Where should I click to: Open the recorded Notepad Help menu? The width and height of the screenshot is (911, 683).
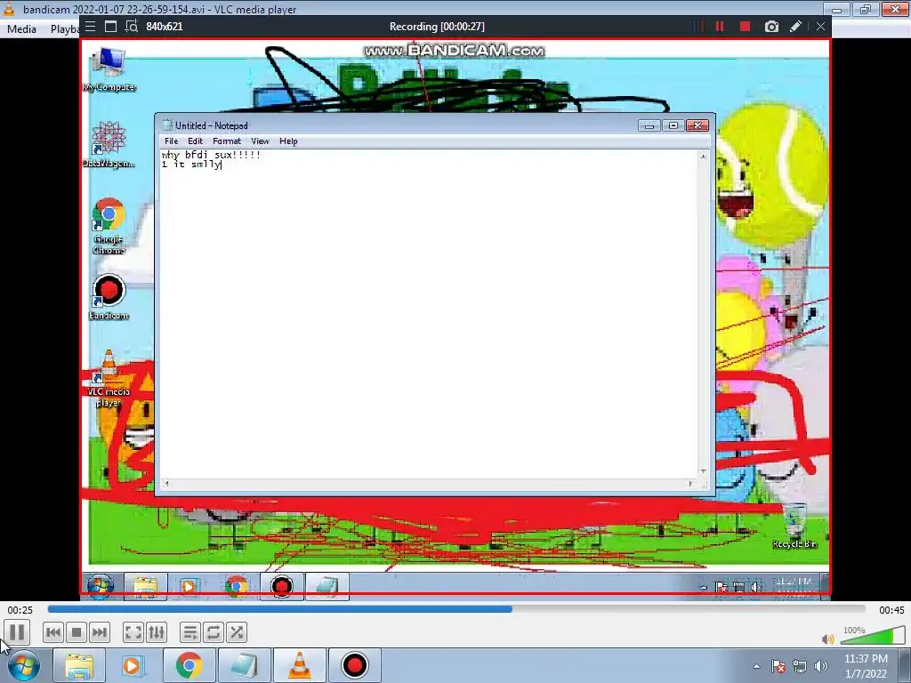click(x=288, y=141)
